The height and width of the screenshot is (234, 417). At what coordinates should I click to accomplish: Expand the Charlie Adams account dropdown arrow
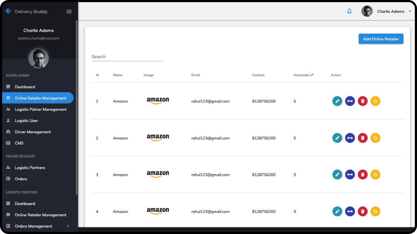(410, 11)
